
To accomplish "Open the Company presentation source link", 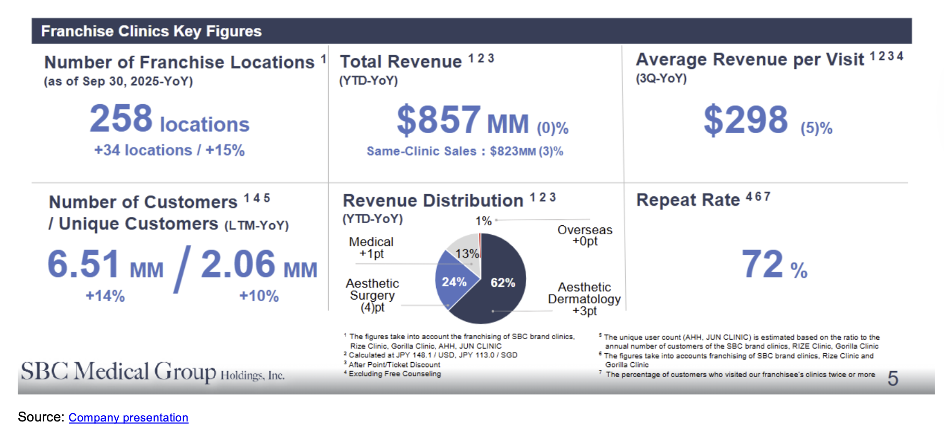I will pyautogui.click(x=128, y=417).
